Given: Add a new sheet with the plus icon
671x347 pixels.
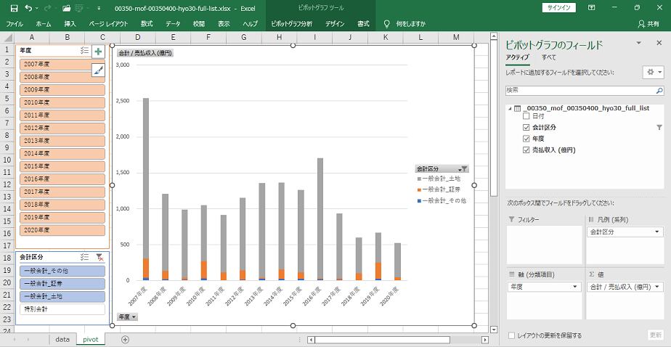Looking at the screenshot, I should (x=125, y=339).
